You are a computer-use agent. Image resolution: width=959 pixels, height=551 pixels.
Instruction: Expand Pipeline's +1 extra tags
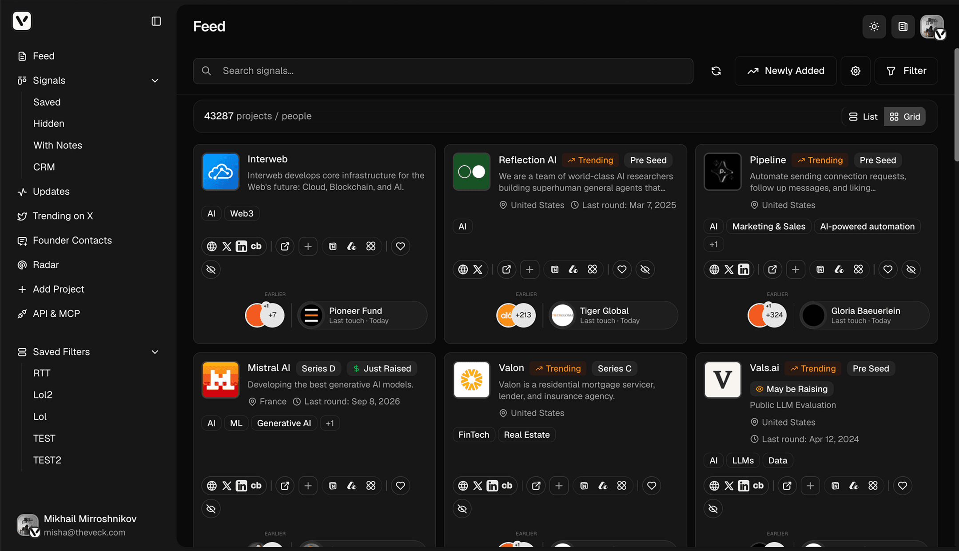click(713, 244)
